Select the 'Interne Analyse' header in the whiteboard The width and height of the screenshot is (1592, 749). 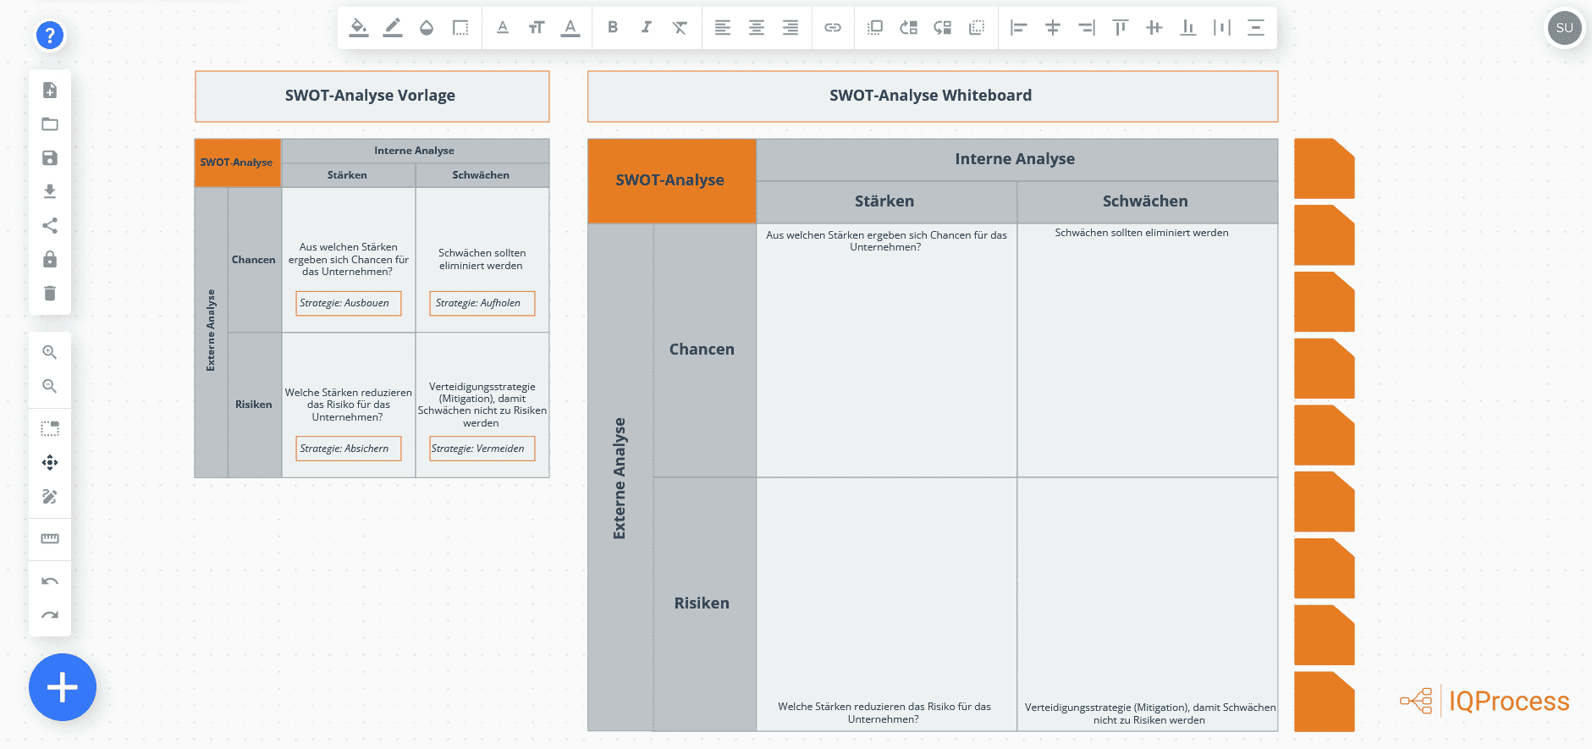pos(1016,159)
